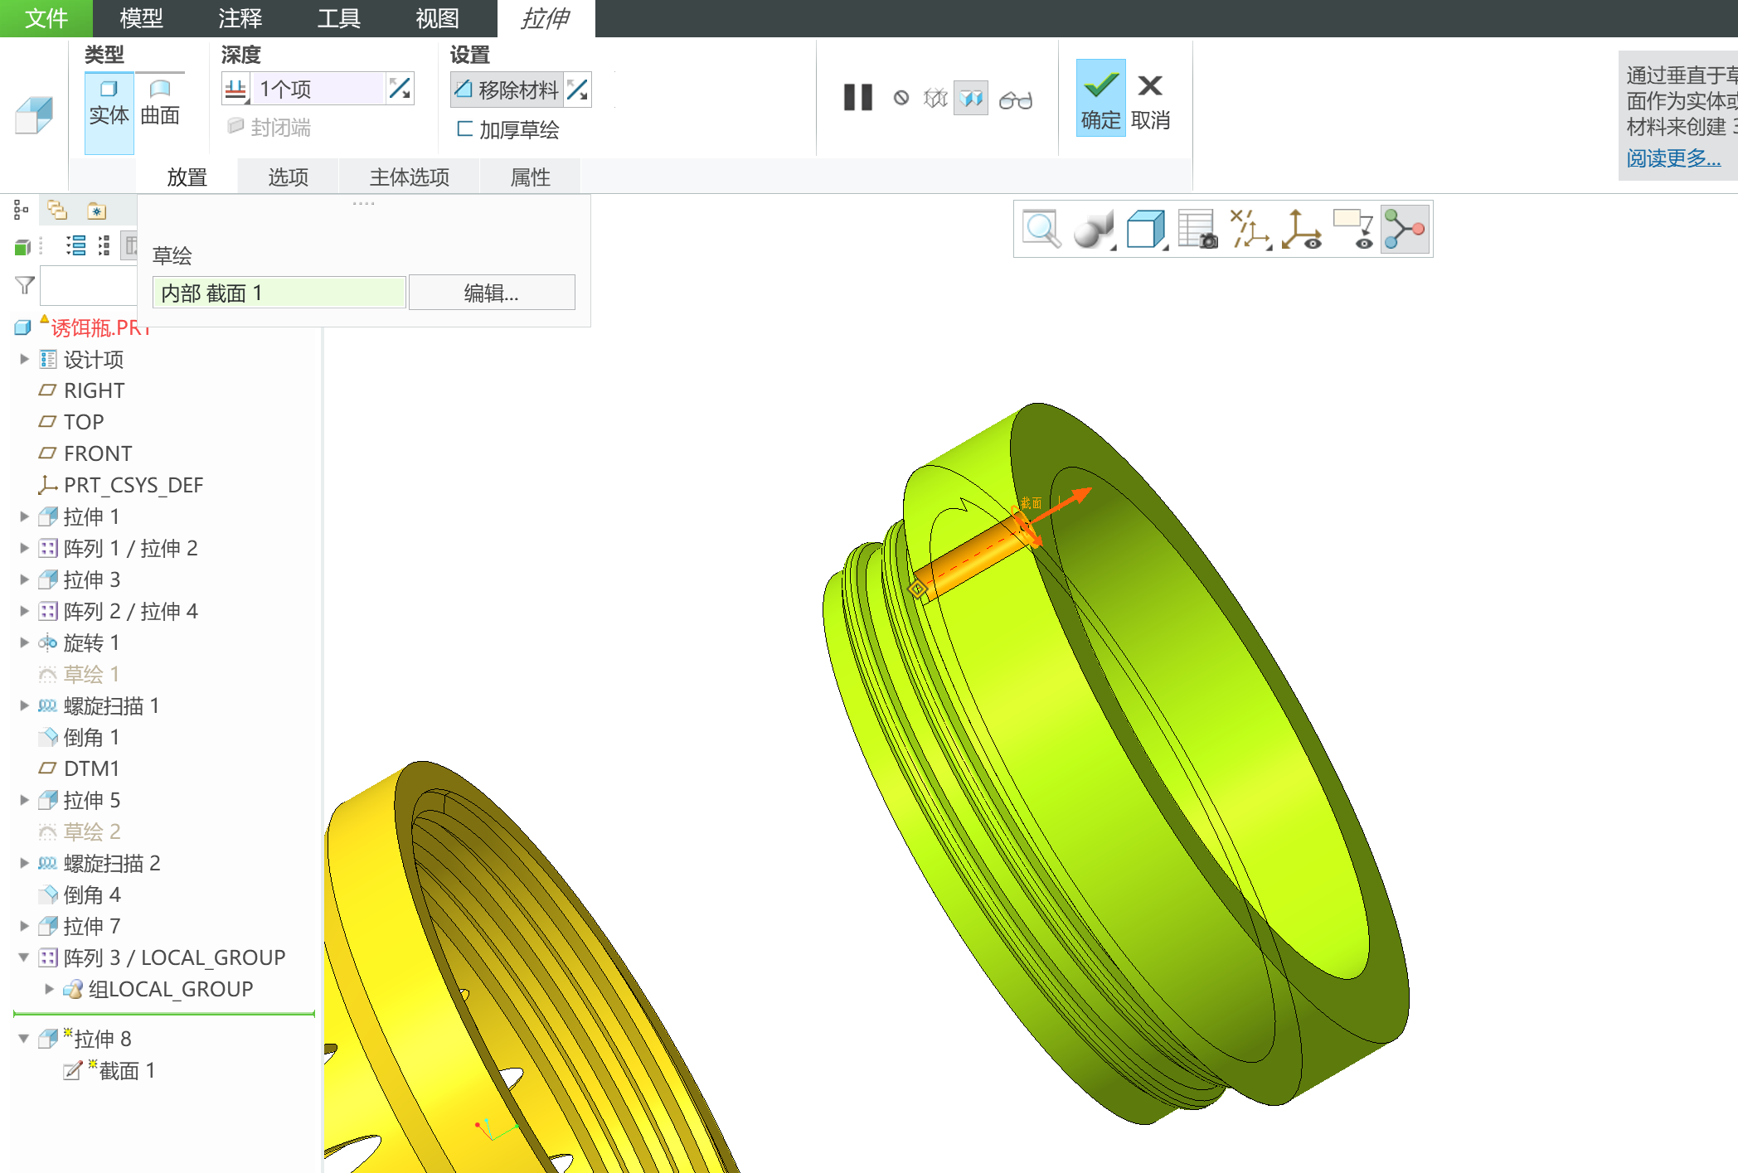The width and height of the screenshot is (1738, 1173).
Task: Toggle the attached preview mode icon
Action: pos(971,99)
